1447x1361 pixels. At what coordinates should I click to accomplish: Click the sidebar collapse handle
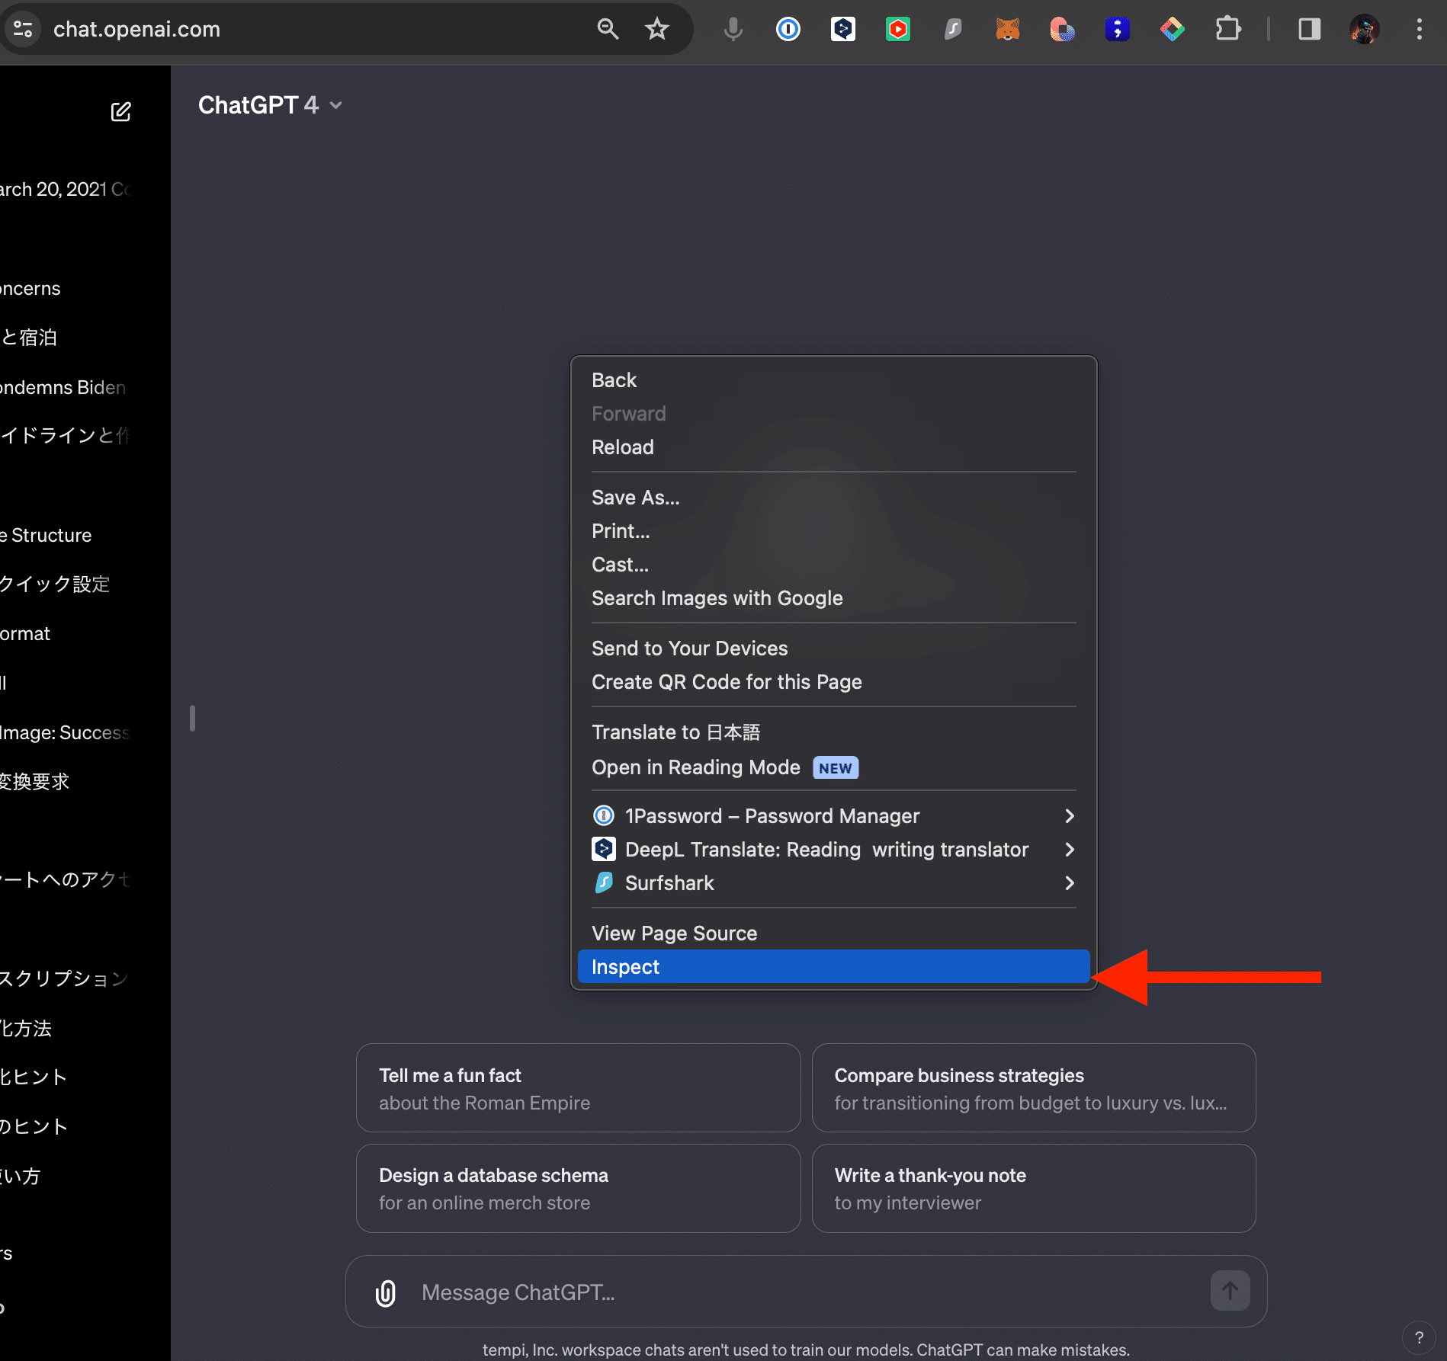tap(192, 718)
